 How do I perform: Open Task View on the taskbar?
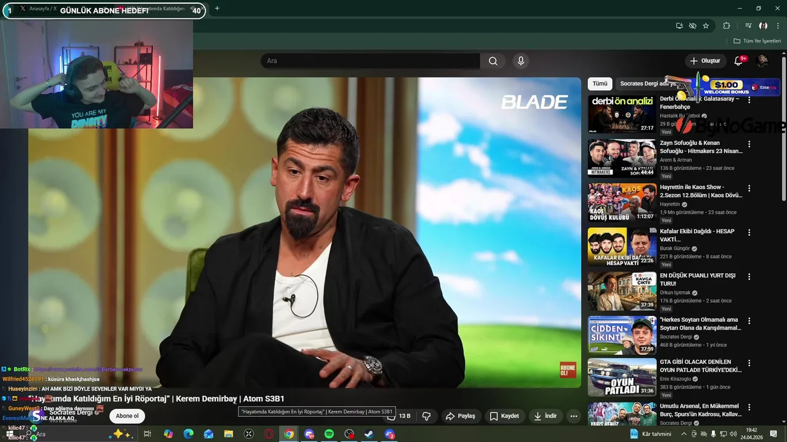coord(148,434)
